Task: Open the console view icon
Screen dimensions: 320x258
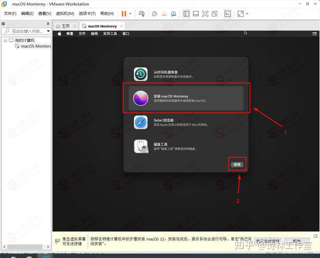Action: [x=228, y=14]
